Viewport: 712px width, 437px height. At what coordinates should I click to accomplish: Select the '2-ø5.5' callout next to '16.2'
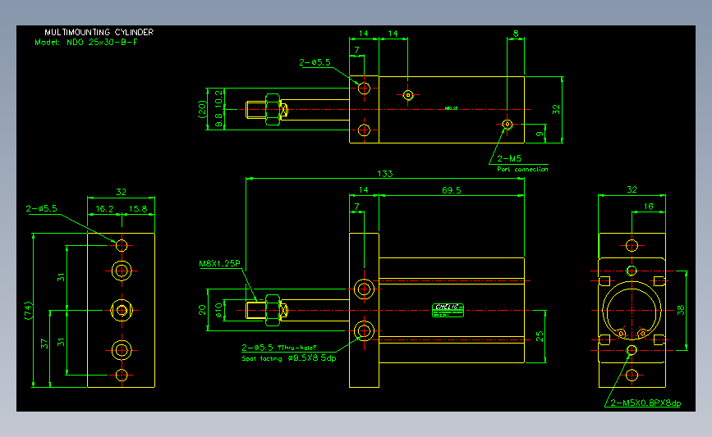[x=41, y=208]
